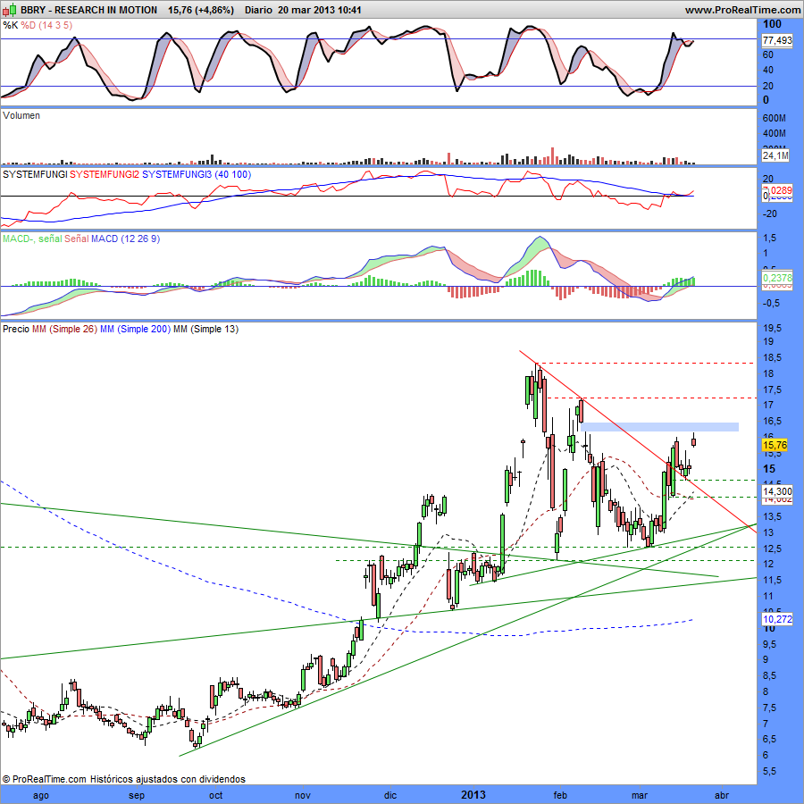
Task: Select the 24,1M volume value box
Action: pyautogui.click(x=775, y=155)
